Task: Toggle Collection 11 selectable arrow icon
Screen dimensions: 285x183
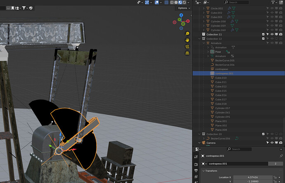Action: (x=268, y=34)
